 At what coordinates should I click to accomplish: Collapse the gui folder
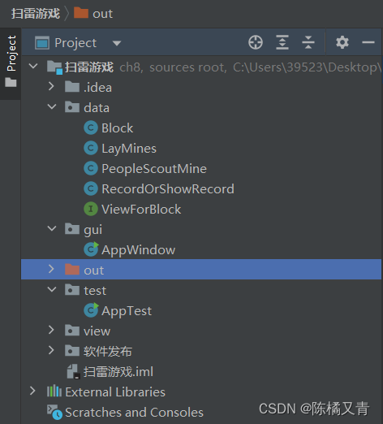click(52, 229)
